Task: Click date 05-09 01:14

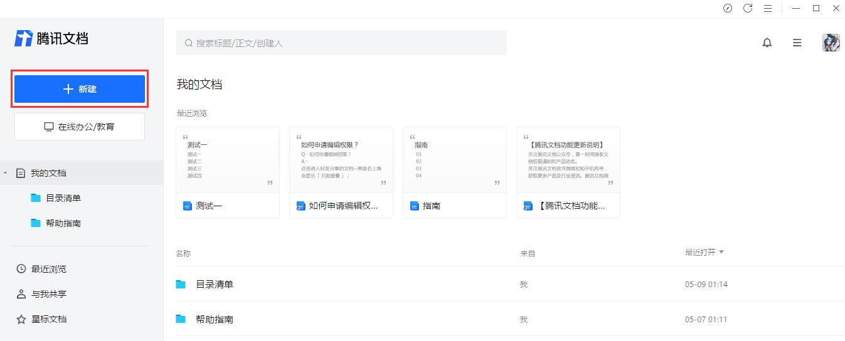Action: coord(706,285)
